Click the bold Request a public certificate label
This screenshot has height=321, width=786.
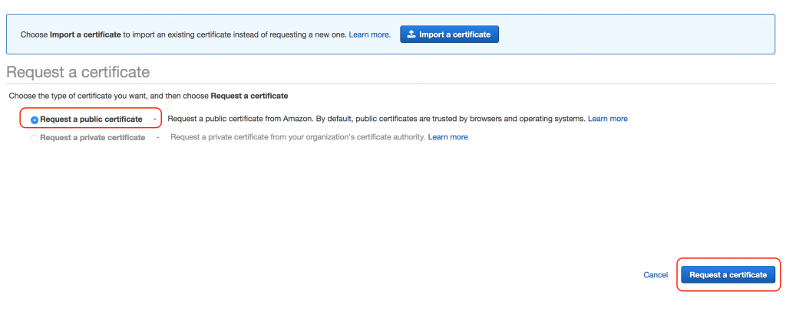point(91,120)
